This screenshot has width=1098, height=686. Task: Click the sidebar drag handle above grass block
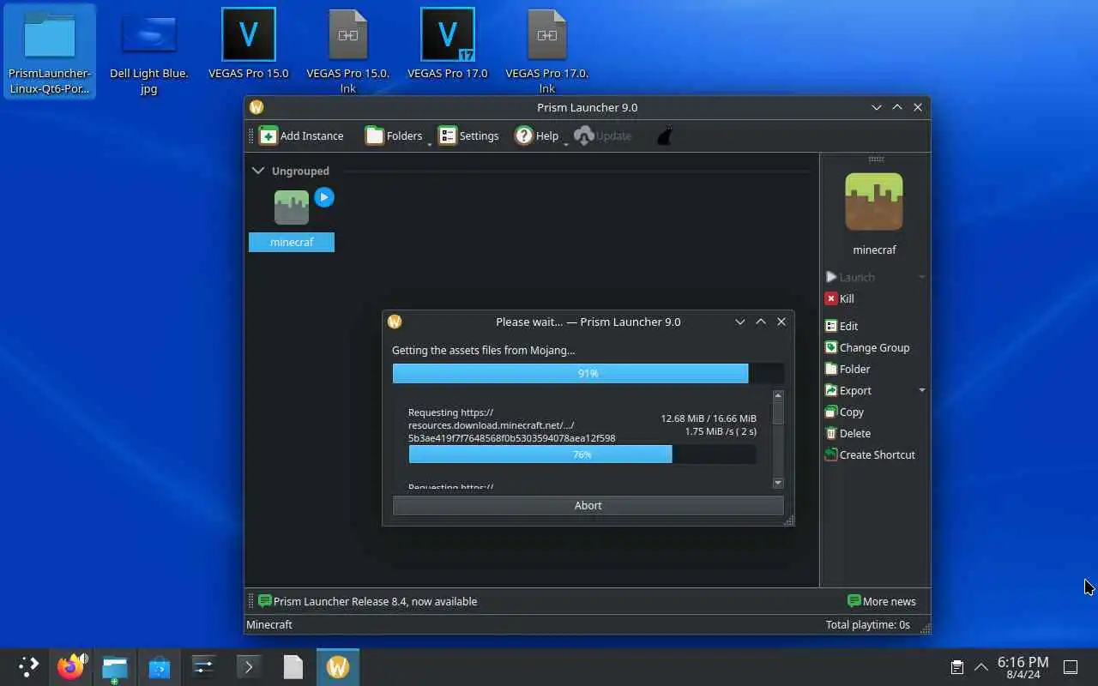point(876,159)
